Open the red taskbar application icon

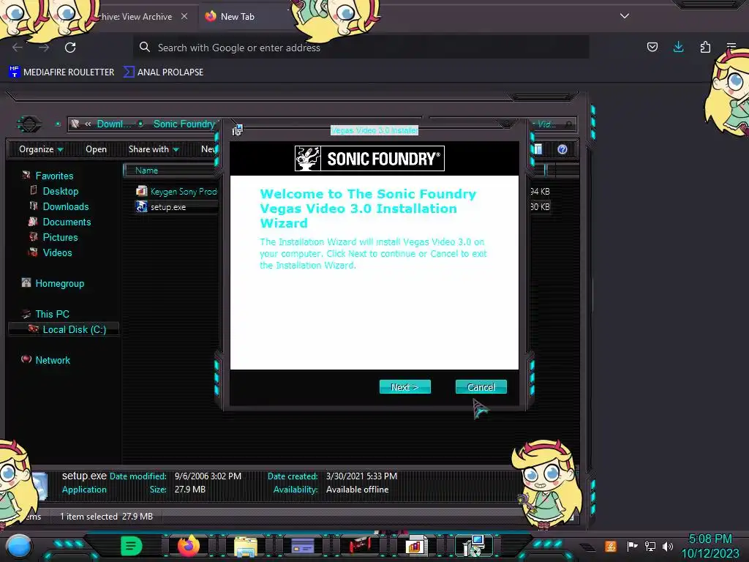pos(360,545)
